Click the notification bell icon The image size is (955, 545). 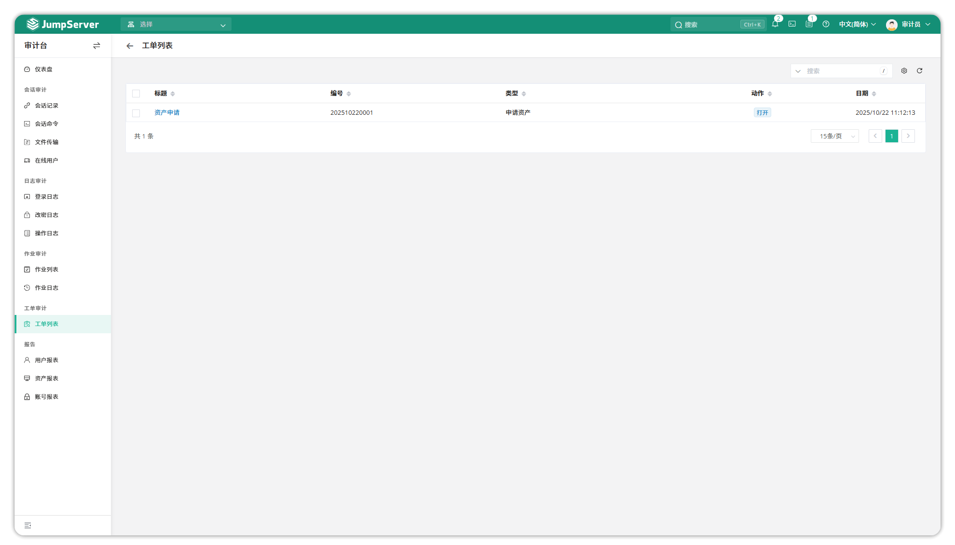(775, 24)
